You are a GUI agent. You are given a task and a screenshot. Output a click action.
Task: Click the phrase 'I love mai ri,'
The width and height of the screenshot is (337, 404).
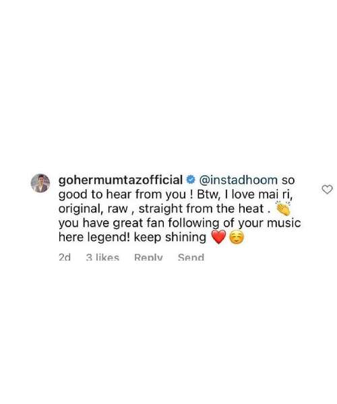259,195
